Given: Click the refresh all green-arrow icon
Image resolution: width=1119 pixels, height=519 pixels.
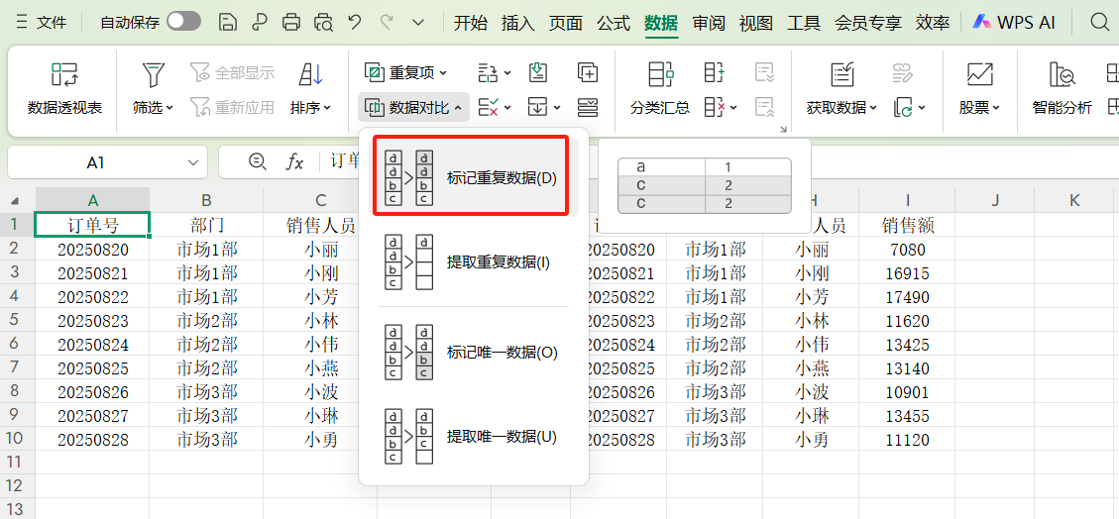Looking at the screenshot, I should (x=903, y=108).
